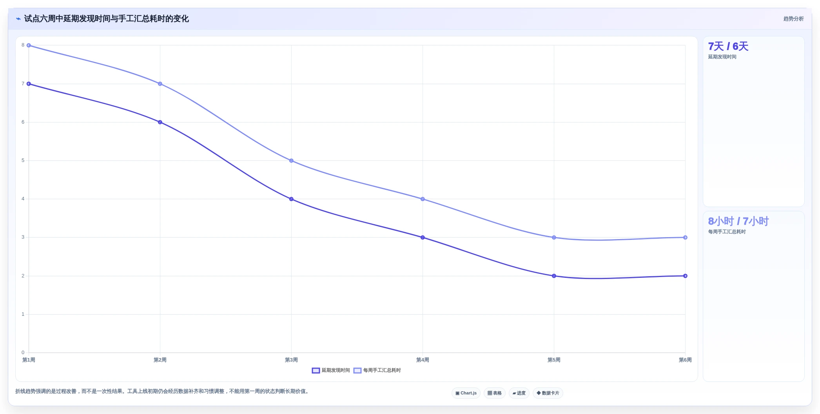Image resolution: width=820 pixels, height=414 pixels.
Task: Click the 第4周 x-axis label
Action: click(423, 360)
